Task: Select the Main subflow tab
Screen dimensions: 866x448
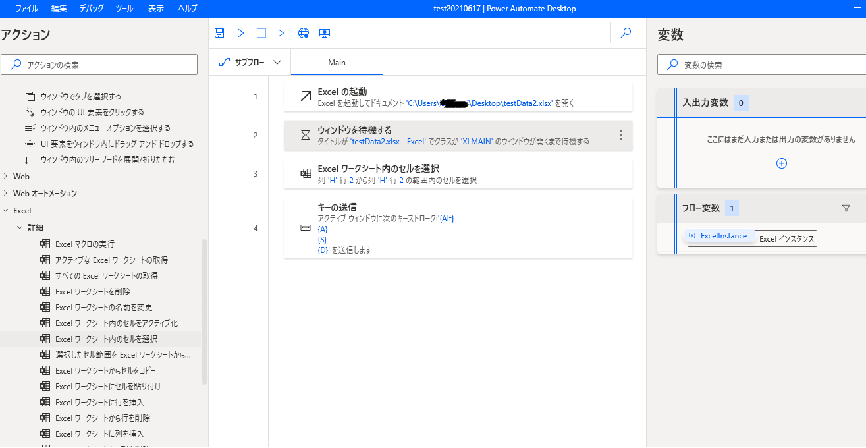Action: pos(337,63)
